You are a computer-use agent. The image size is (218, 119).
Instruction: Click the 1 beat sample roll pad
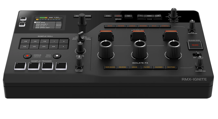[54, 41]
